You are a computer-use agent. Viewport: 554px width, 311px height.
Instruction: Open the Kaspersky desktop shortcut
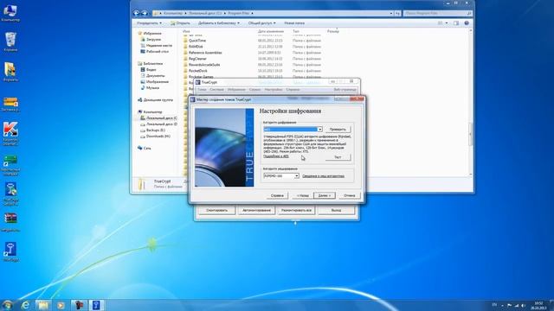(x=10, y=133)
